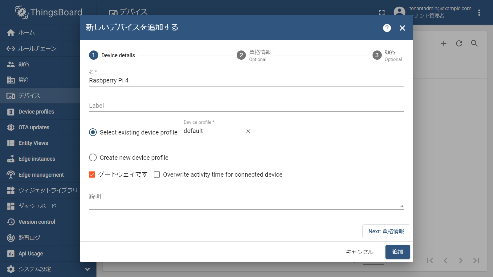Click the add device plus icon
Viewport: 493px width, 277px height.
point(443,43)
